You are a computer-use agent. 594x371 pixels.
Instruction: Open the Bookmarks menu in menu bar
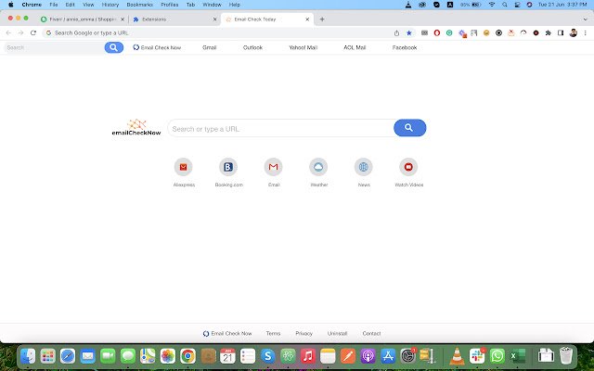tap(140, 5)
